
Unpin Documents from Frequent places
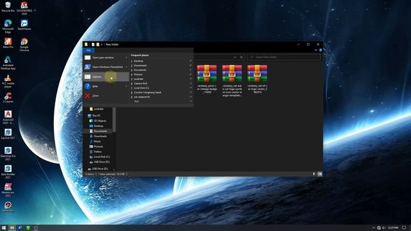click(x=191, y=70)
